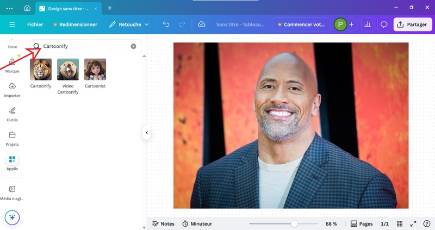Expand the Retouche dropdown
Image resolution: width=435 pixels, height=230 pixels.
[129, 24]
